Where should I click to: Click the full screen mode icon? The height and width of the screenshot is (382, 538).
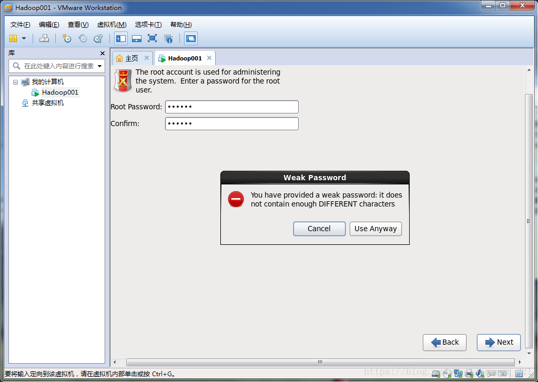tap(153, 38)
